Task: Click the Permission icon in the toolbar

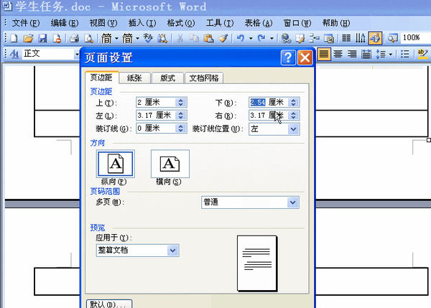Action: coord(57,38)
